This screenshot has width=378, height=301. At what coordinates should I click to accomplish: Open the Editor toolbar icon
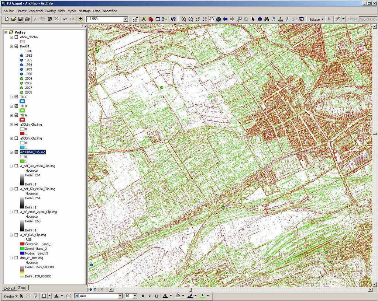[x=135, y=19]
